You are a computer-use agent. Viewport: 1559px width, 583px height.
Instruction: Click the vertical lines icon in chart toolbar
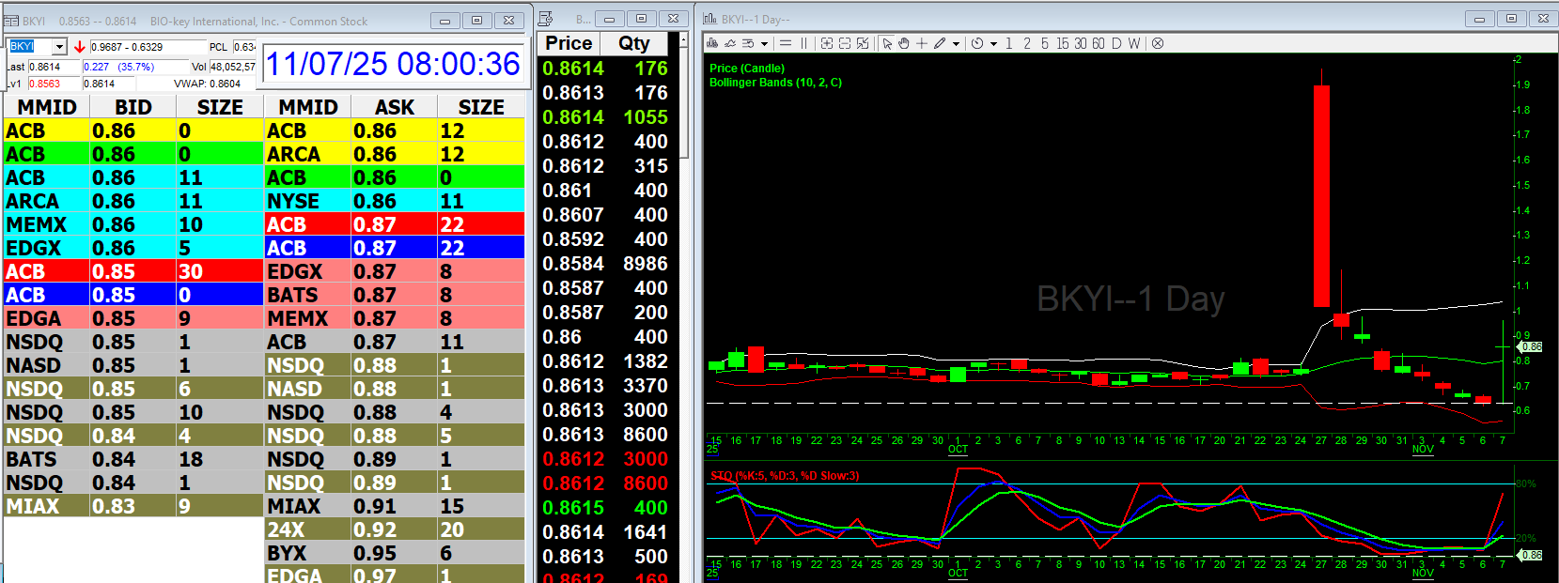tap(803, 43)
